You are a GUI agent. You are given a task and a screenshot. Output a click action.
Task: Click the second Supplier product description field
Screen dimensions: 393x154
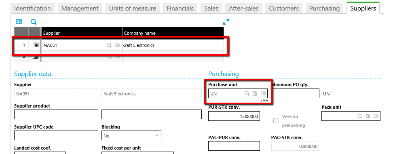click(x=152, y=114)
